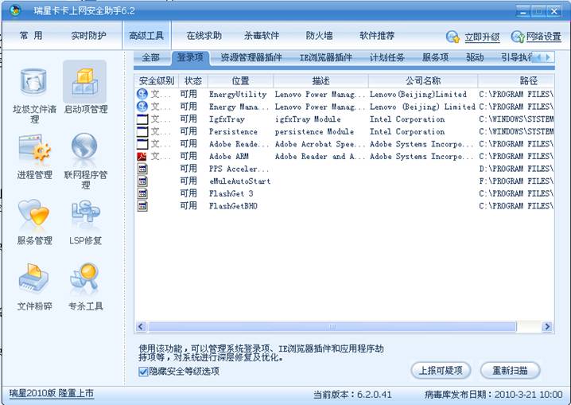
Task: Select the Persistence entry name
Action: click(233, 131)
